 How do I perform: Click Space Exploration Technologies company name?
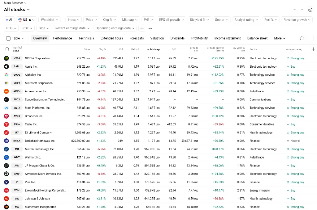45,100
